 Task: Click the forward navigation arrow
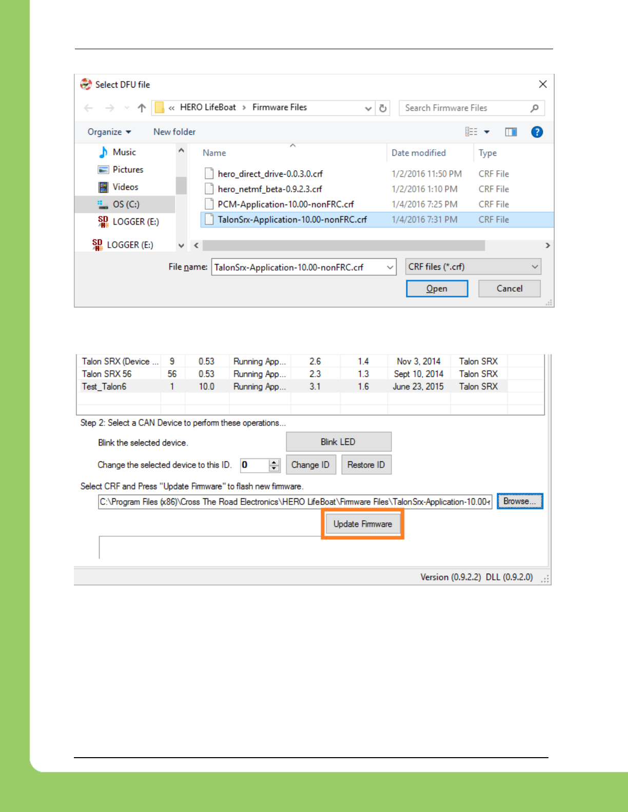[x=109, y=108]
